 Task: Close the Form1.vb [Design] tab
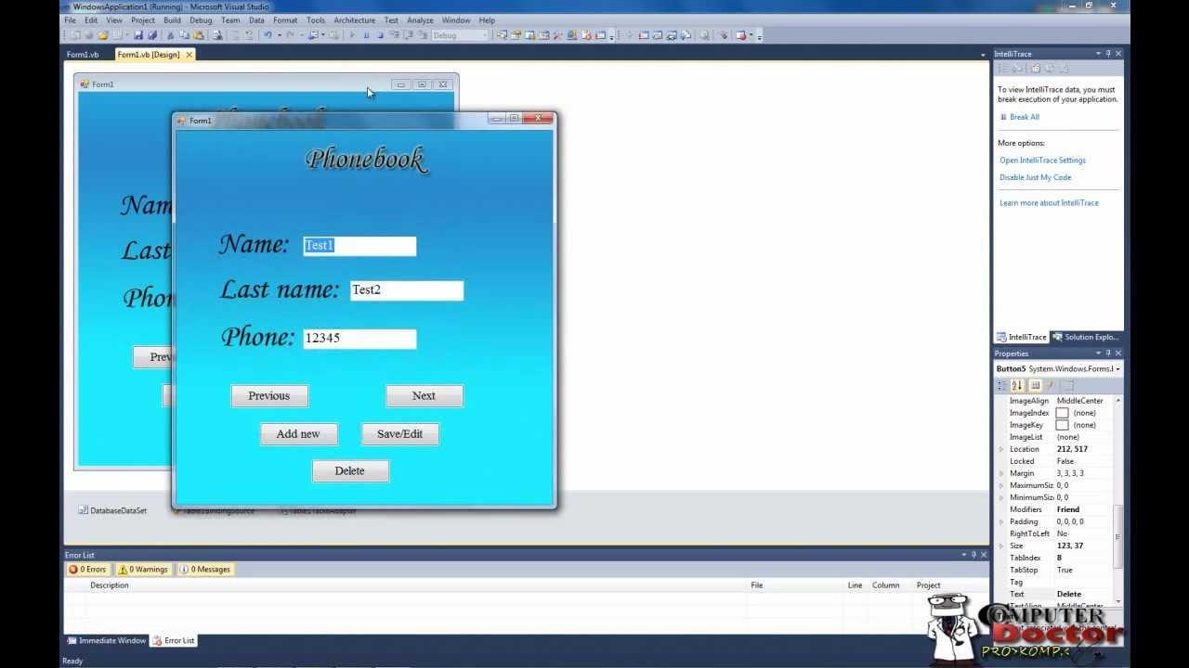[x=189, y=55]
